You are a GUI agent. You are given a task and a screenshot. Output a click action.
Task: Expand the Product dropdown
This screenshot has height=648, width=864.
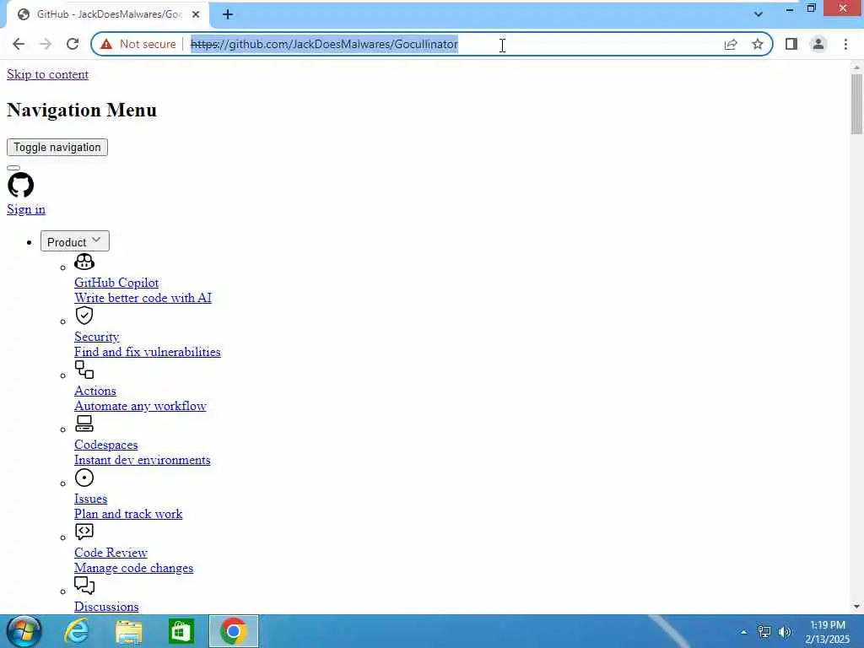click(75, 241)
